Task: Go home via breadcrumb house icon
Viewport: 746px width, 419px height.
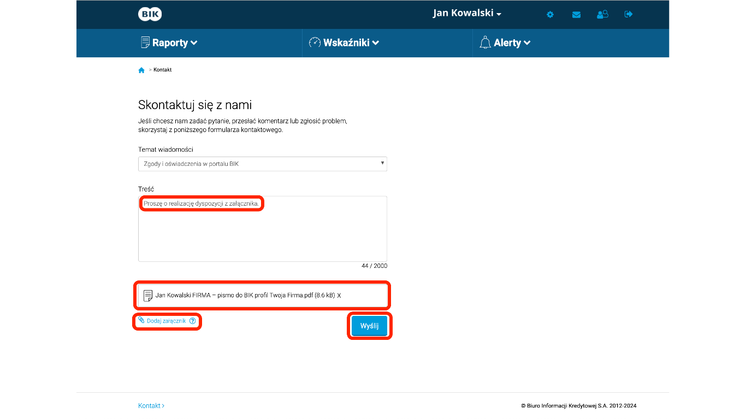Action: coord(141,70)
